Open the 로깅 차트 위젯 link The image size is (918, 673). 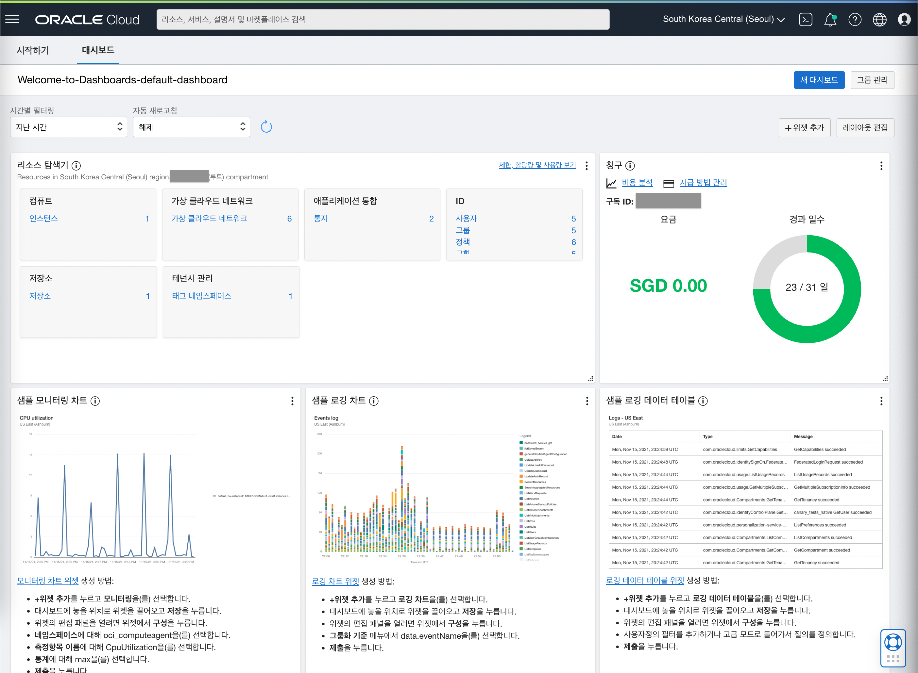pyautogui.click(x=335, y=581)
